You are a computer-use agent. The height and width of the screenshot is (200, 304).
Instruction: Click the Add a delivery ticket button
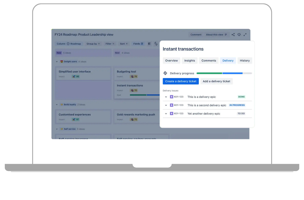click(x=216, y=81)
